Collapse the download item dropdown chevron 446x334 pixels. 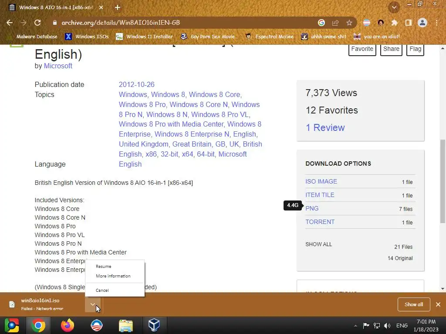93,304
